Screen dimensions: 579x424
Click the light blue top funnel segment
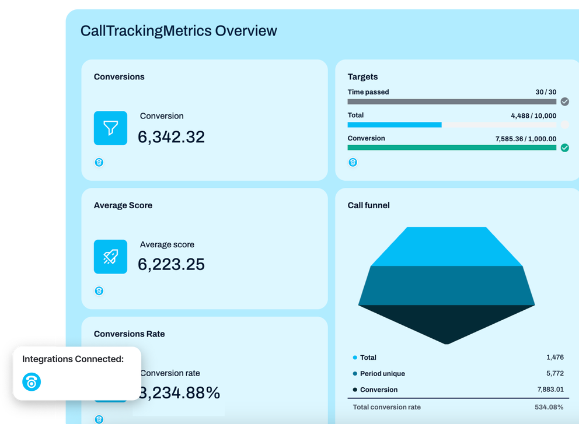pyautogui.click(x=447, y=247)
